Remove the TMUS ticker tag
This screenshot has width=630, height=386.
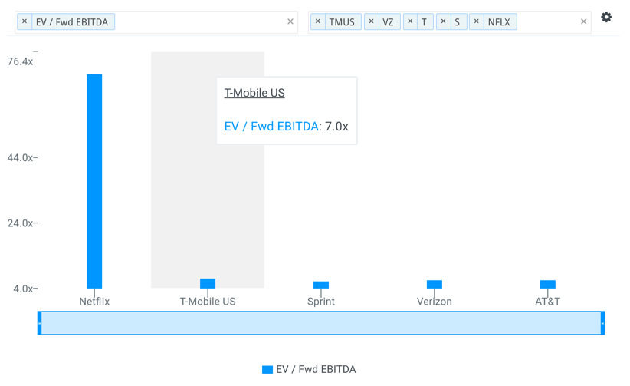click(318, 21)
